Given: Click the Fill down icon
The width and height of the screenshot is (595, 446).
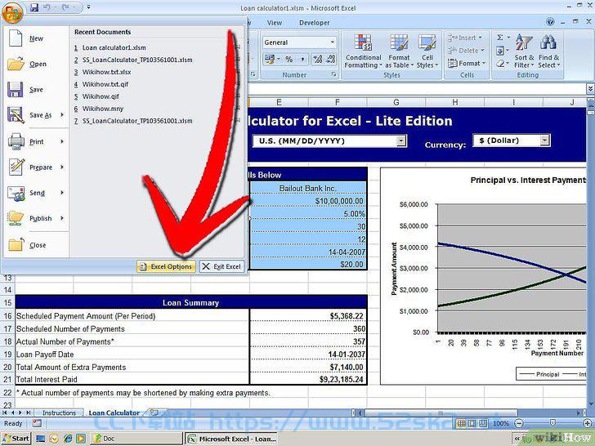Looking at the screenshot, I should pos(500,51).
